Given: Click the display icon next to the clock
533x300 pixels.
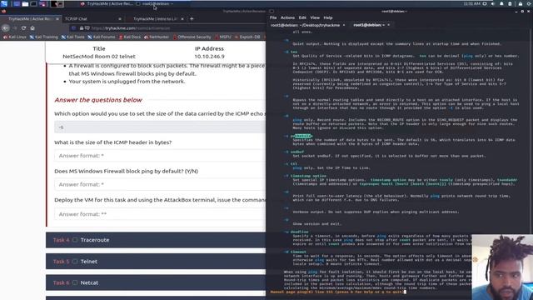Looking at the screenshot, I should pyautogui.click(x=485, y=3).
